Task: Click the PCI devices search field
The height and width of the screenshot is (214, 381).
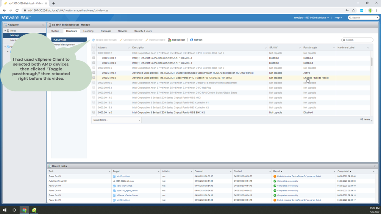Action: [357, 40]
